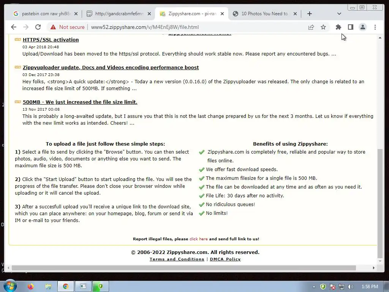Show hidden system tray icons
The height and width of the screenshot is (292, 389).
click(314, 287)
